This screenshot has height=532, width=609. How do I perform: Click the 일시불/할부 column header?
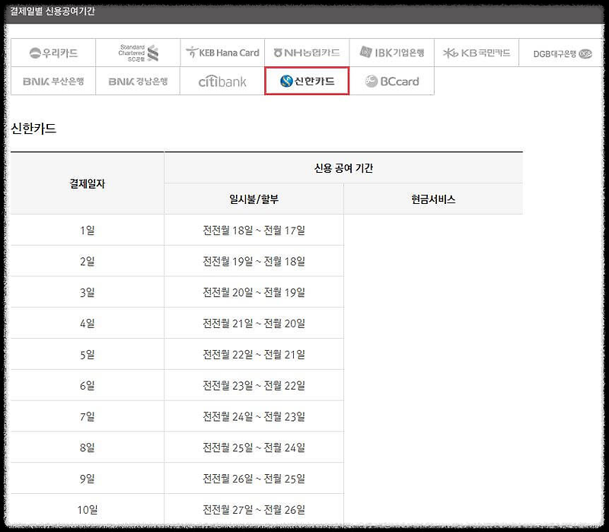tap(254, 199)
